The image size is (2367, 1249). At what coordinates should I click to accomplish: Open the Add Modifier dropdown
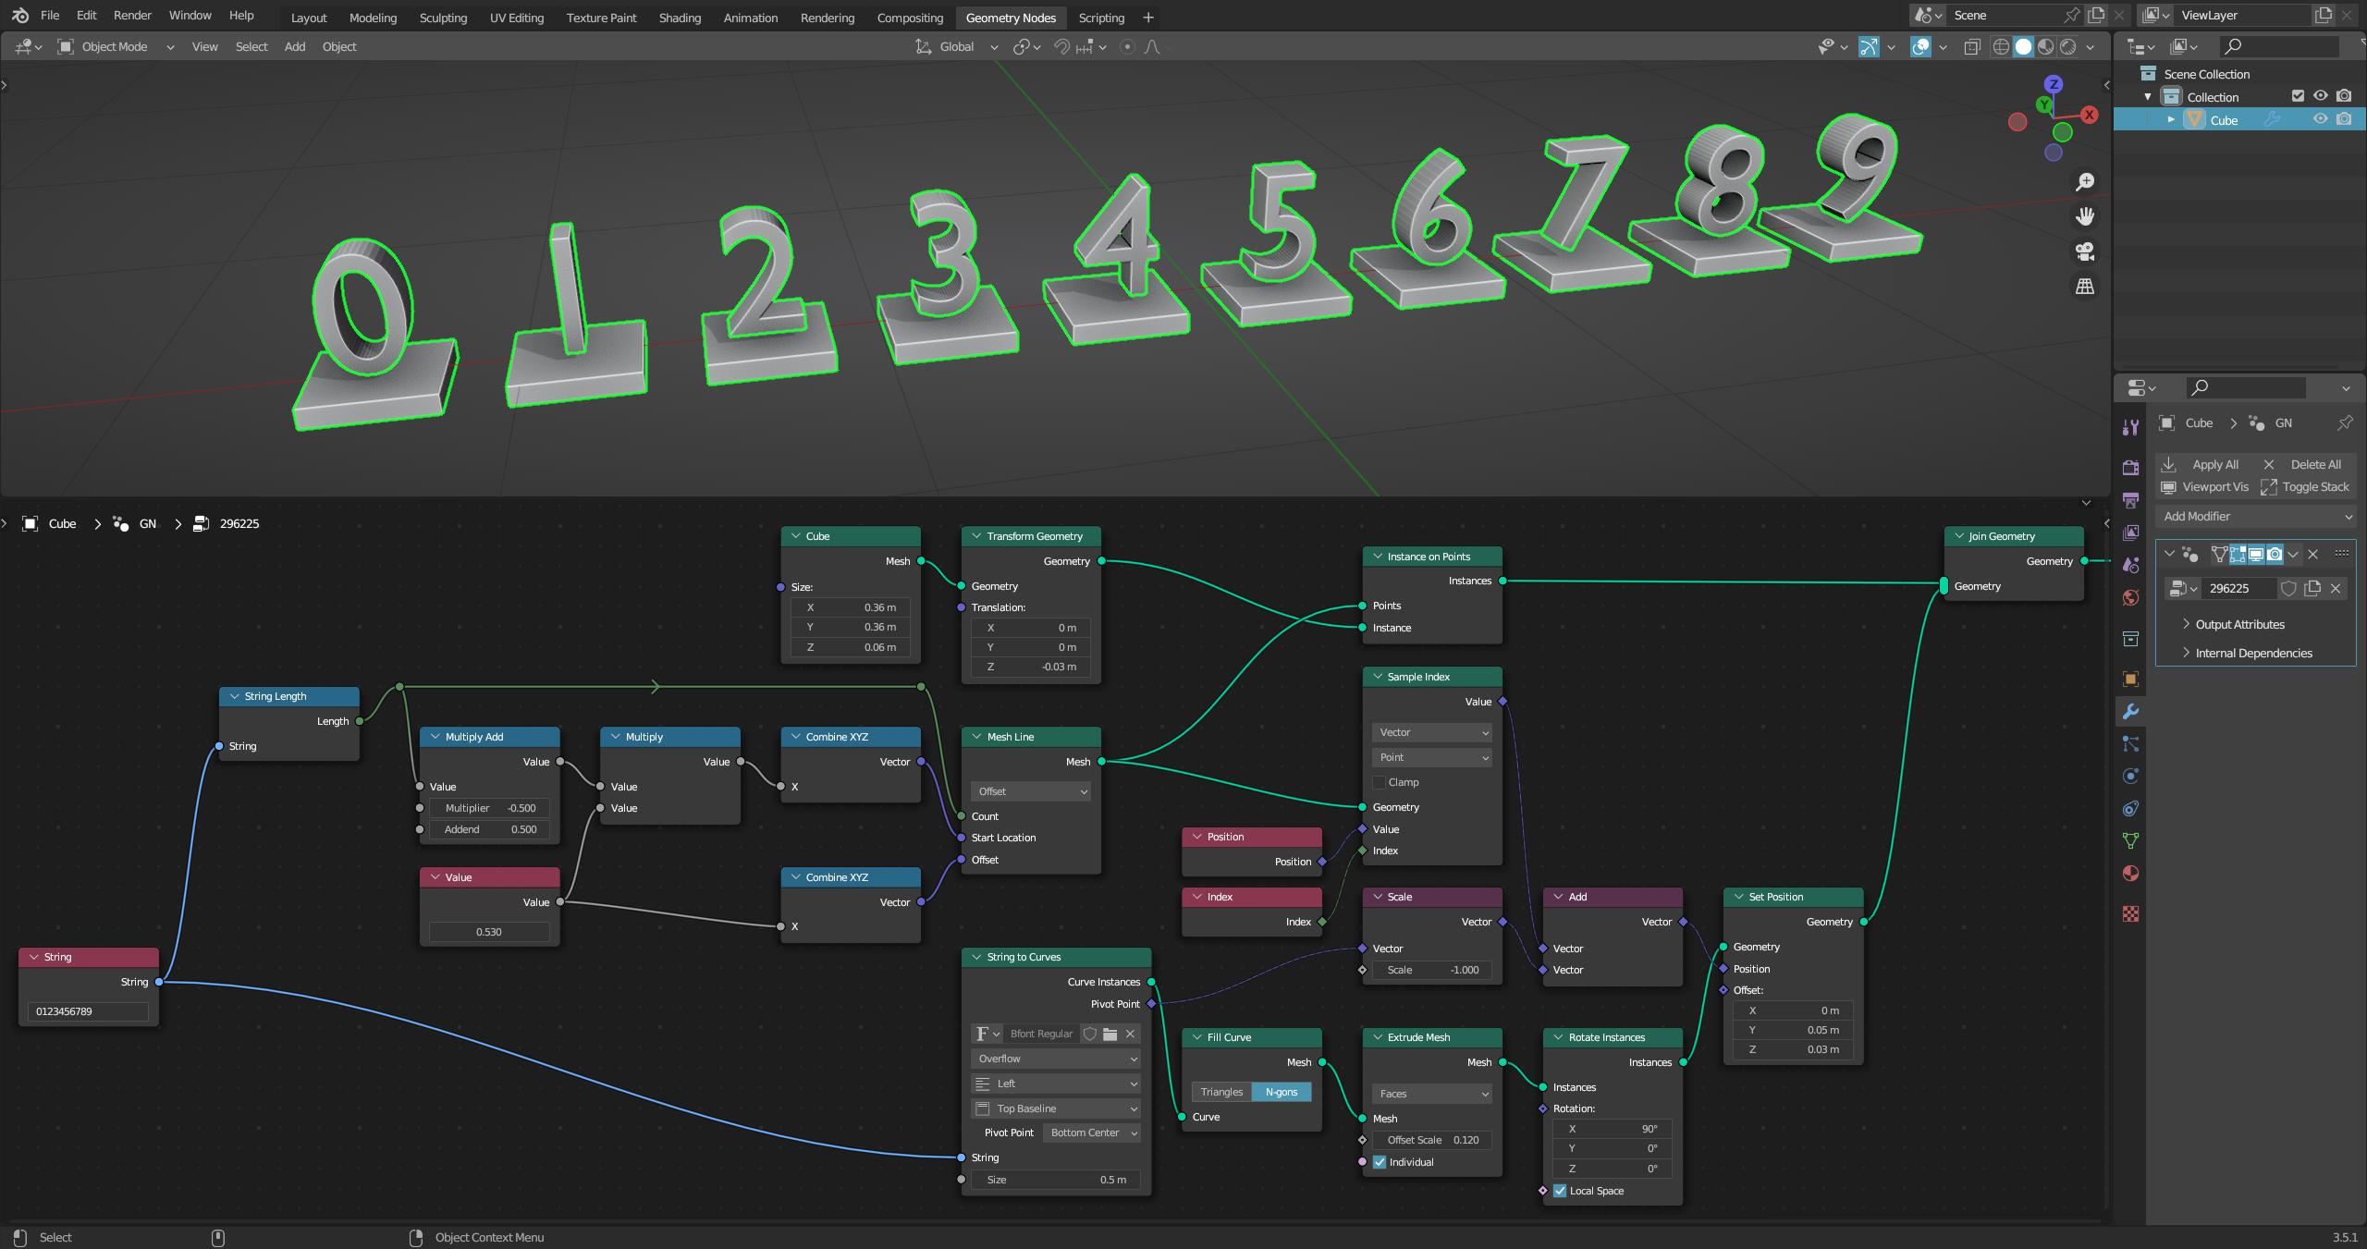point(2256,516)
